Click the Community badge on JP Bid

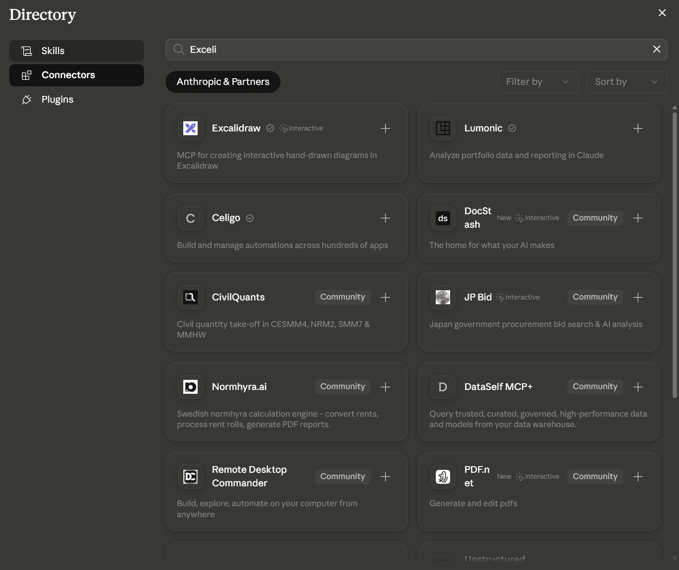click(x=595, y=297)
